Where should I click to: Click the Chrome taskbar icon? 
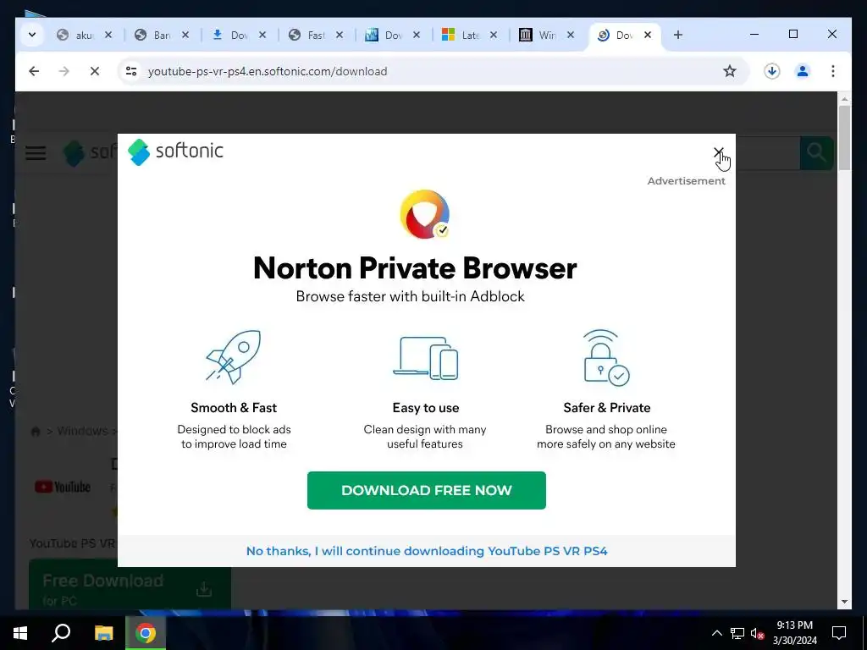[x=146, y=633]
